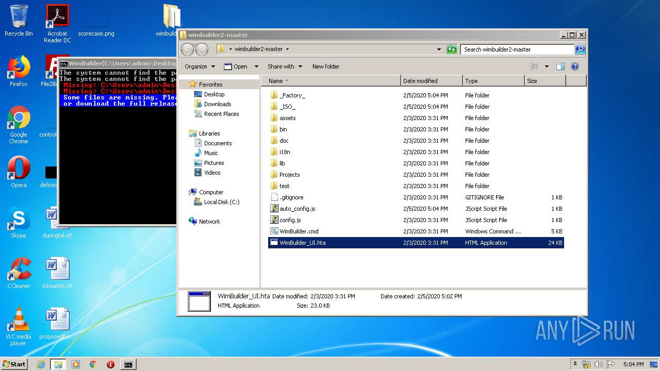Sort by the Type column header
Screen dimensions: 660x371
tap(493, 81)
